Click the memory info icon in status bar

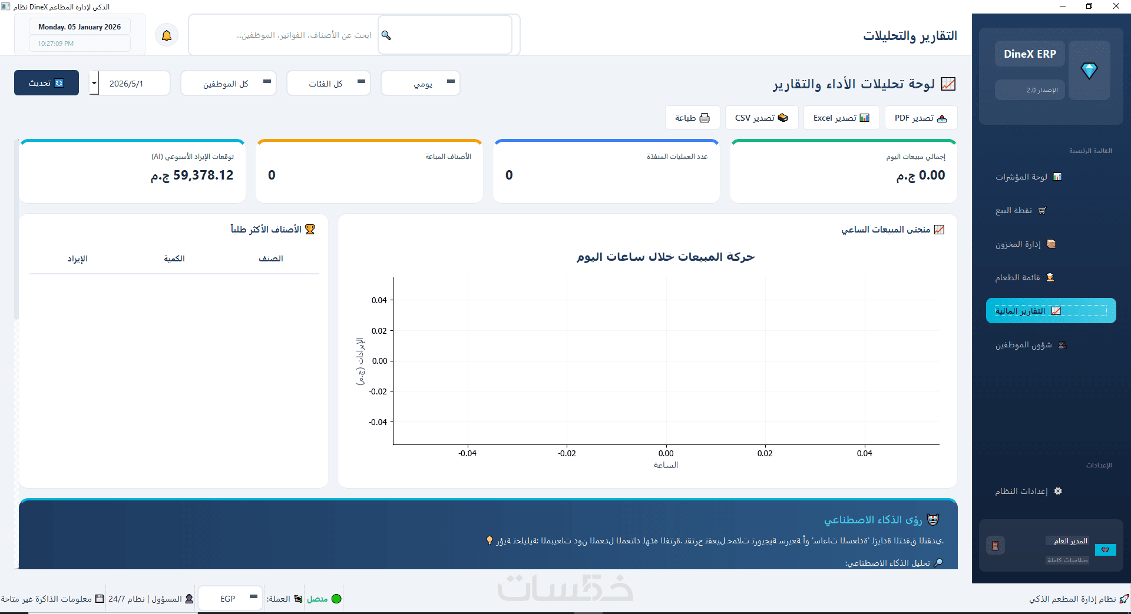point(100,599)
